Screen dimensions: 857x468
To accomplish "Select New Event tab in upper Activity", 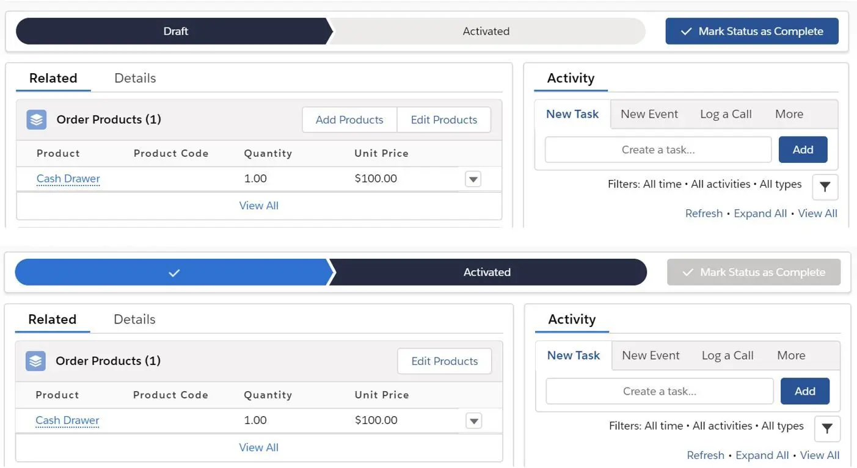I will 649,114.
